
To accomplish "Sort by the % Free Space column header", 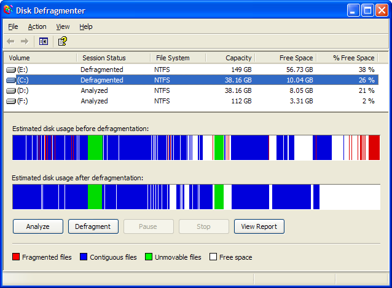I will [x=347, y=58].
